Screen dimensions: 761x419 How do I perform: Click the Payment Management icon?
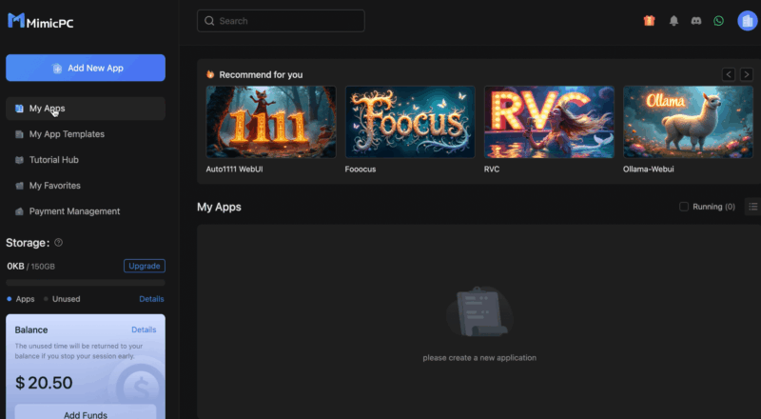(19, 211)
